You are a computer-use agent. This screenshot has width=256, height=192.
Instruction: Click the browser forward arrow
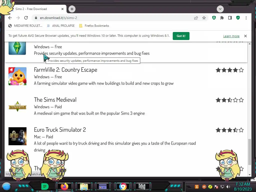coord(18,18)
